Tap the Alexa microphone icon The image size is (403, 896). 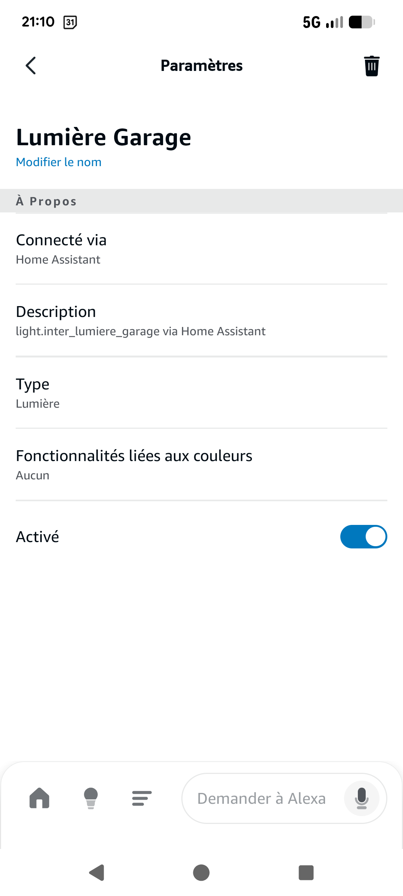pos(361,798)
